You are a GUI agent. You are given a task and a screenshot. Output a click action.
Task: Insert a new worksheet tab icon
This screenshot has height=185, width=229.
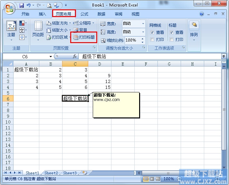(85, 173)
